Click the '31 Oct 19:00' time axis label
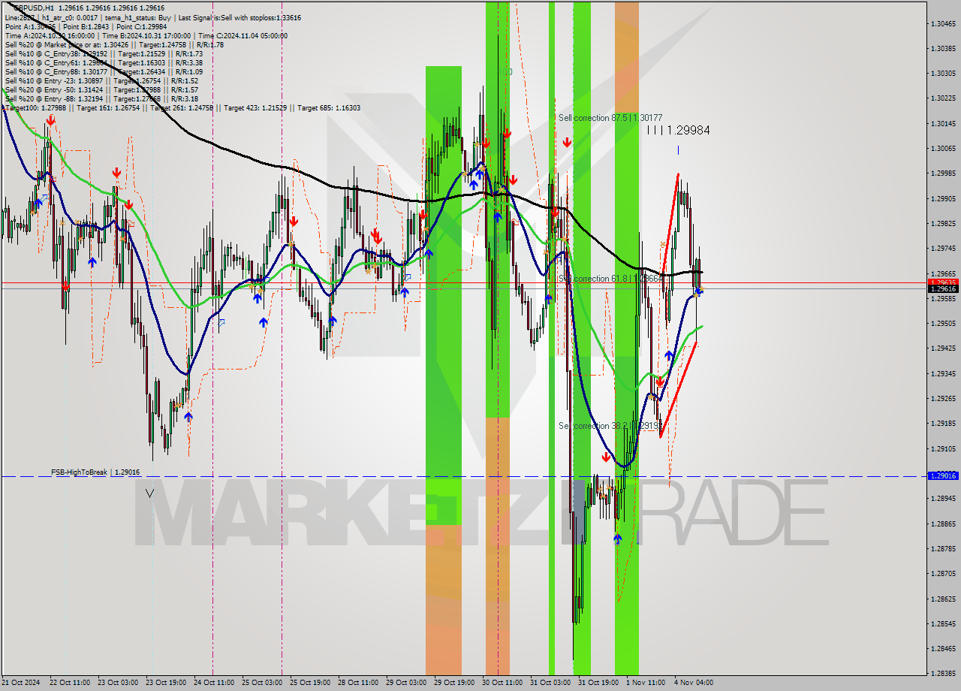This screenshot has width=961, height=691. [598, 683]
